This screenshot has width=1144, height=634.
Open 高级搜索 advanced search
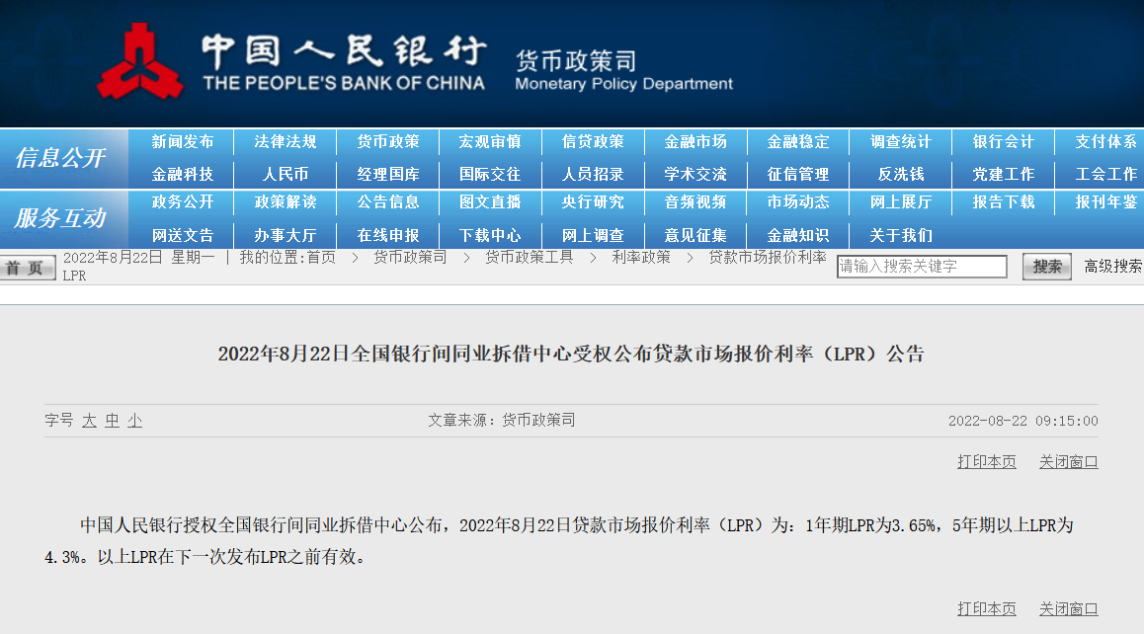(x=1114, y=266)
